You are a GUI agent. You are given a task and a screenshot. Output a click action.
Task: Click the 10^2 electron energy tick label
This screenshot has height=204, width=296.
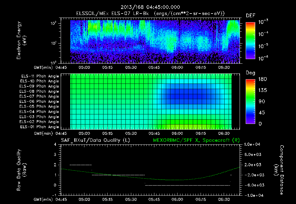tap(53, 23)
